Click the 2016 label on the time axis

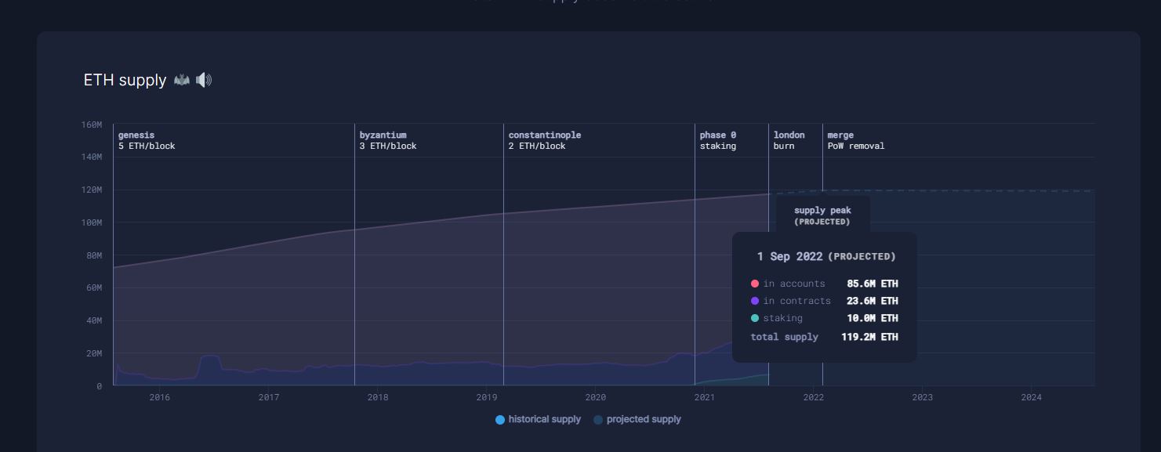[x=159, y=398]
